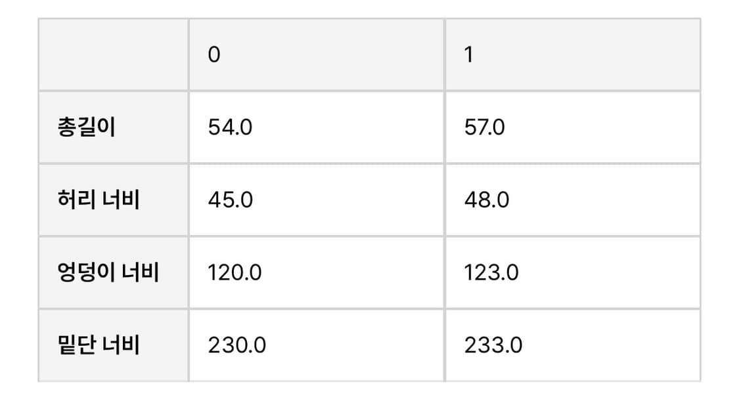The height and width of the screenshot is (401, 739).
Task: Pick the 123.0 hip width cell
Action: click(x=491, y=272)
